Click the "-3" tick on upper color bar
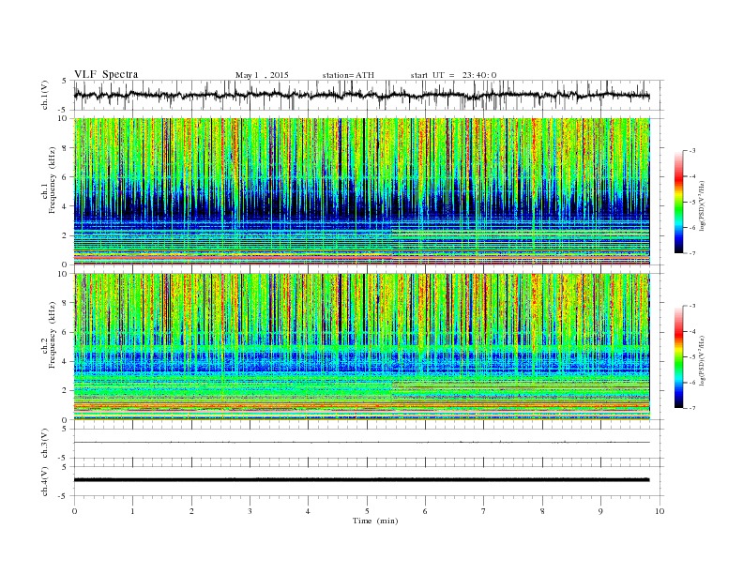 [692, 151]
